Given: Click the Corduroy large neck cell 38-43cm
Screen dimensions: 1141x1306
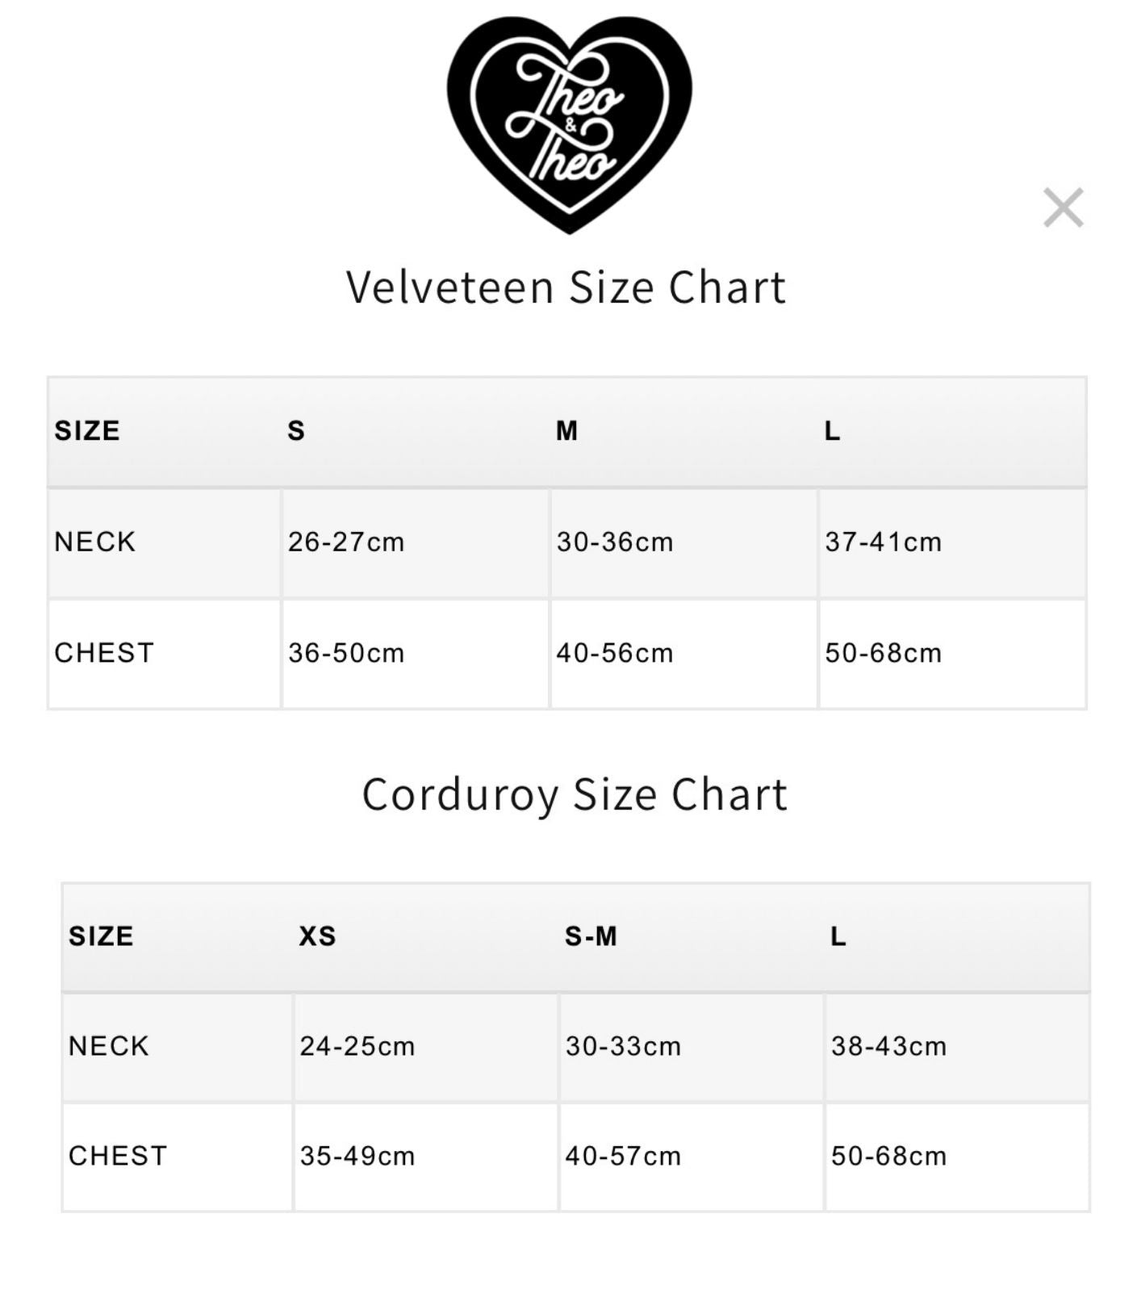Looking at the screenshot, I should [957, 1047].
